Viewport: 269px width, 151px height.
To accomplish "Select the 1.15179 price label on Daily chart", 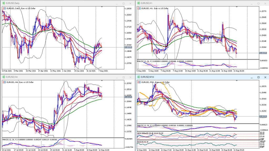I will 128,48.
